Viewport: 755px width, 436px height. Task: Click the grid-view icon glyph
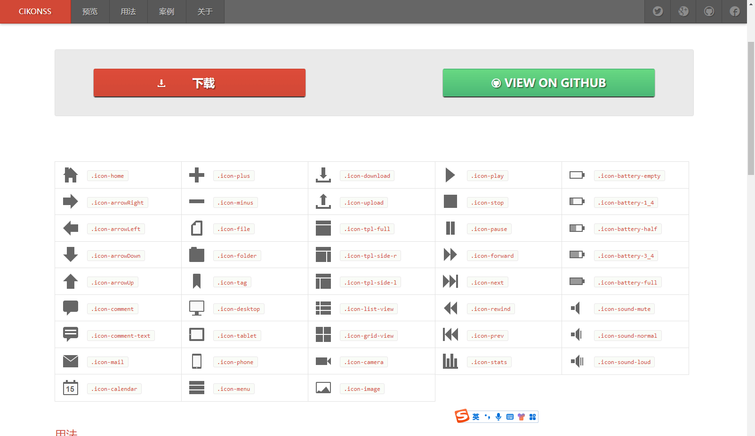coord(323,335)
